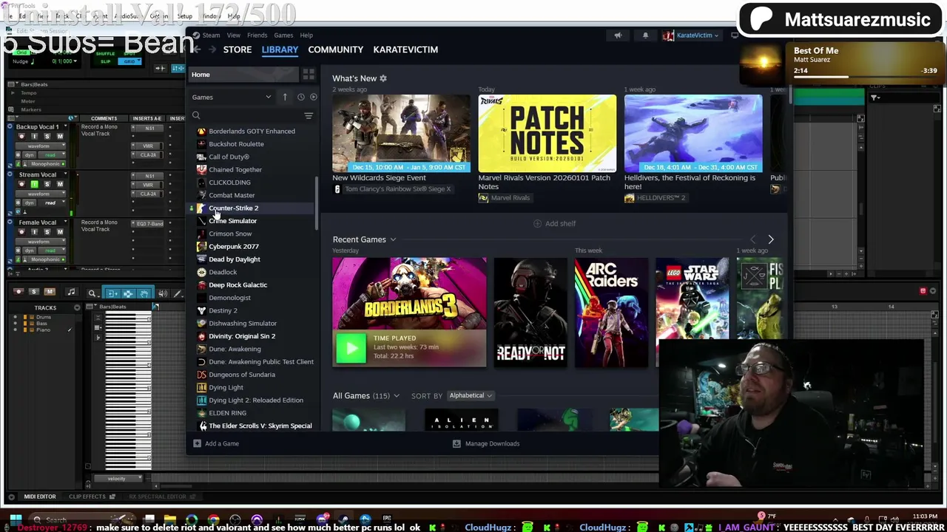The width and height of the screenshot is (947, 532).
Task: Open the advanced filters icon in the library search bar
Action: pyautogui.click(x=309, y=116)
